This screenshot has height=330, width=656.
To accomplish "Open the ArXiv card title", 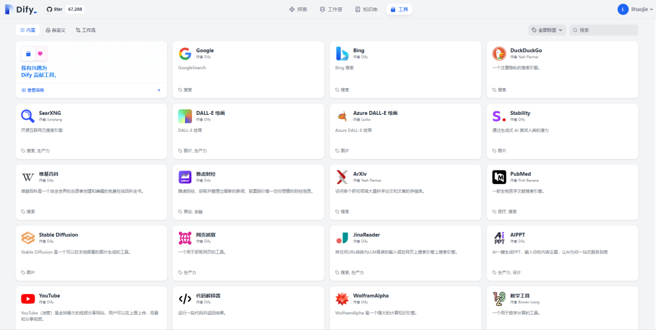I will coord(360,174).
